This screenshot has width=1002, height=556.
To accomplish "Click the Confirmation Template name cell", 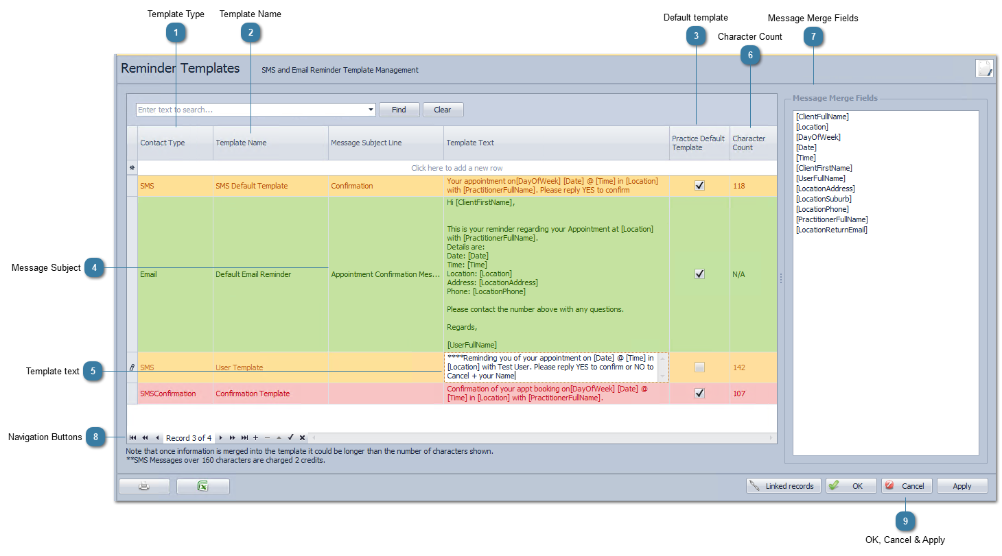I will tap(270, 394).
